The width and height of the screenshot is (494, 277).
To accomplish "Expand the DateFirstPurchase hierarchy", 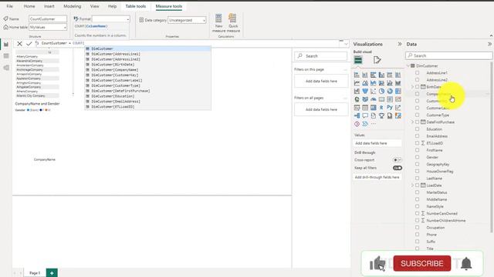I will (x=412, y=122).
